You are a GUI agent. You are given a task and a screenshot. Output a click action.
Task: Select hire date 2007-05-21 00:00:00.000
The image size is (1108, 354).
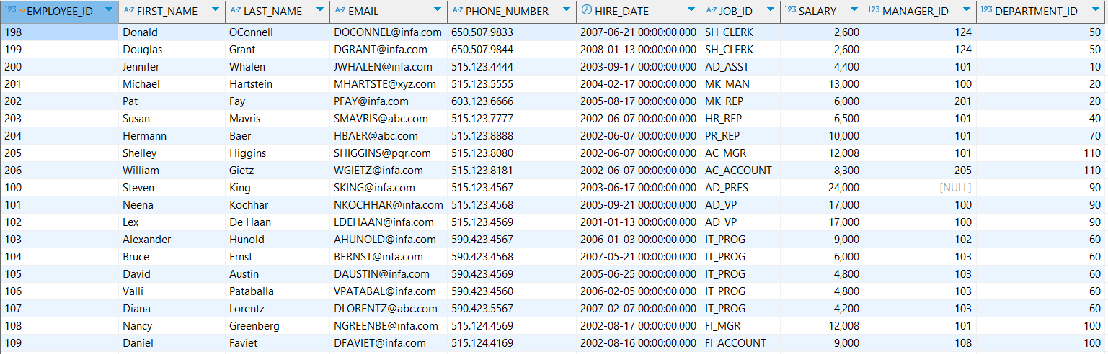tap(638, 257)
